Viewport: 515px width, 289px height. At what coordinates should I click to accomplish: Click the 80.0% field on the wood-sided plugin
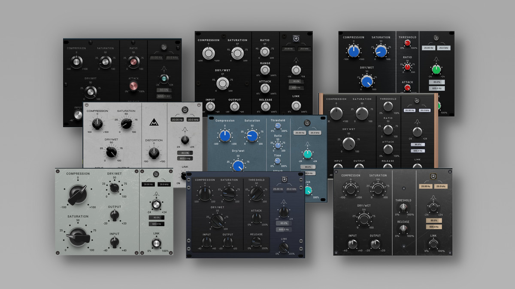pos(417,145)
